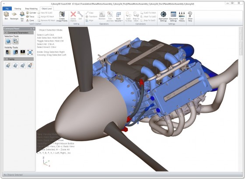Click Assign RE Mesh command
The width and height of the screenshot is (245, 179).
(45, 17)
